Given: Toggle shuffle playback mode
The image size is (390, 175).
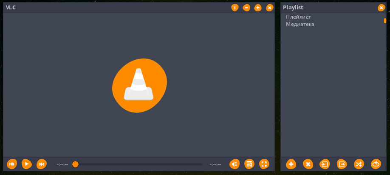Looking at the screenshot, I should coord(359,164).
